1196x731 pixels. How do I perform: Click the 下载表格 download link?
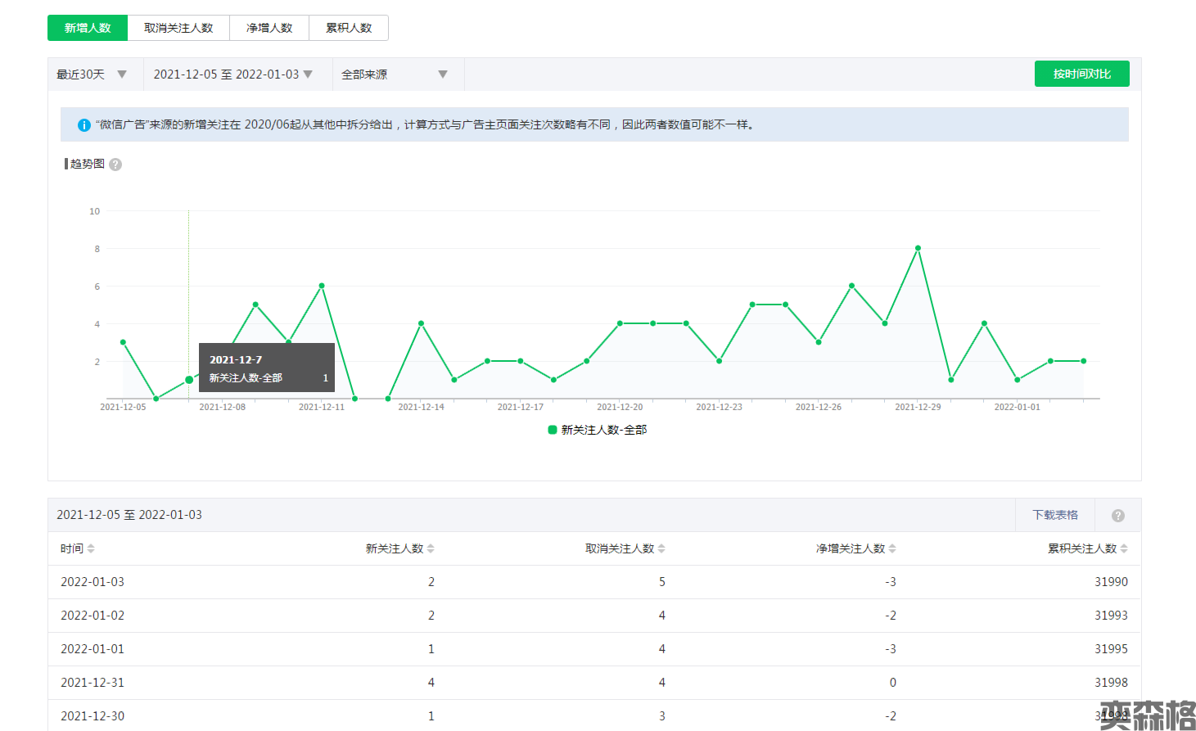click(1054, 515)
